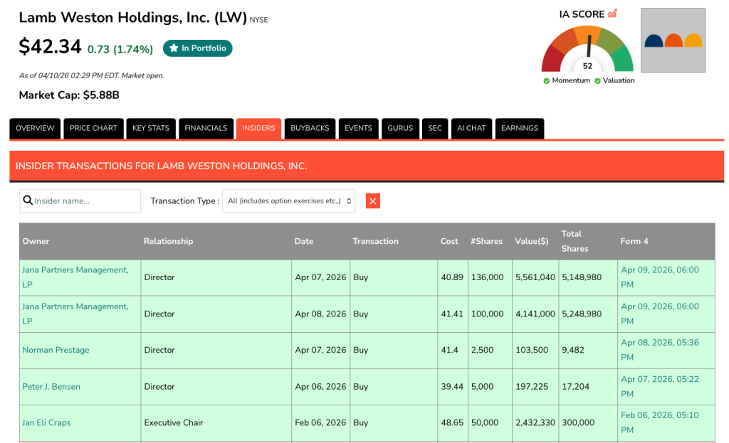Switch to the Gurus tab
729x443 pixels.
click(x=400, y=128)
